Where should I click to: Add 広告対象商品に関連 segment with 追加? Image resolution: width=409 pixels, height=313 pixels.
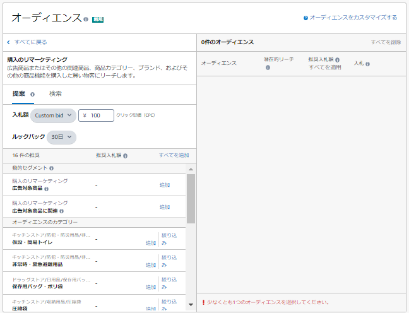coord(165,207)
